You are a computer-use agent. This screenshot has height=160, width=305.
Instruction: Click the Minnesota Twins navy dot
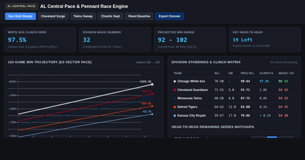175,99
